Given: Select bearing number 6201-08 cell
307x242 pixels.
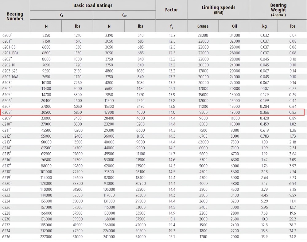Looking at the screenshot, I should (9, 47).
